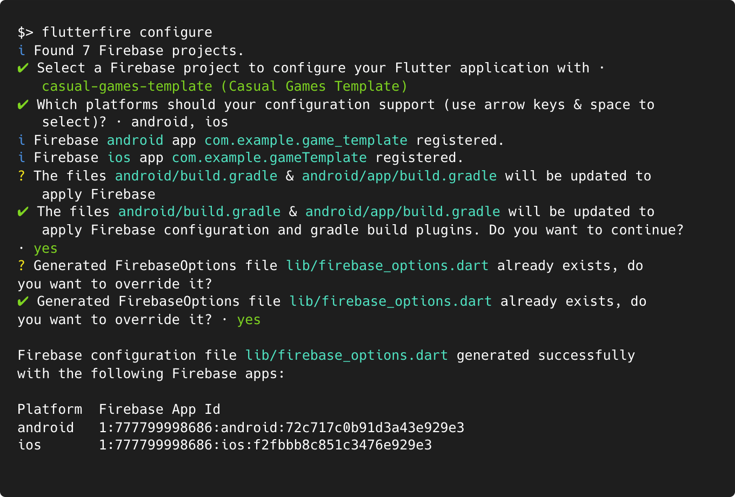Click 'android/app/build.gradle' in the green checkmark line

[x=403, y=212]
